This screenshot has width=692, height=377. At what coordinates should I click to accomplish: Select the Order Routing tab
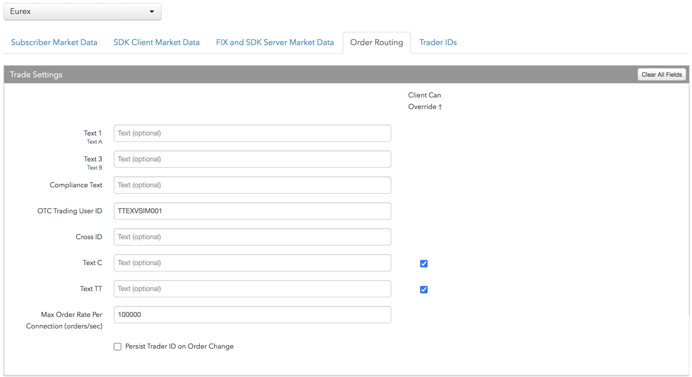pos(376,42)
